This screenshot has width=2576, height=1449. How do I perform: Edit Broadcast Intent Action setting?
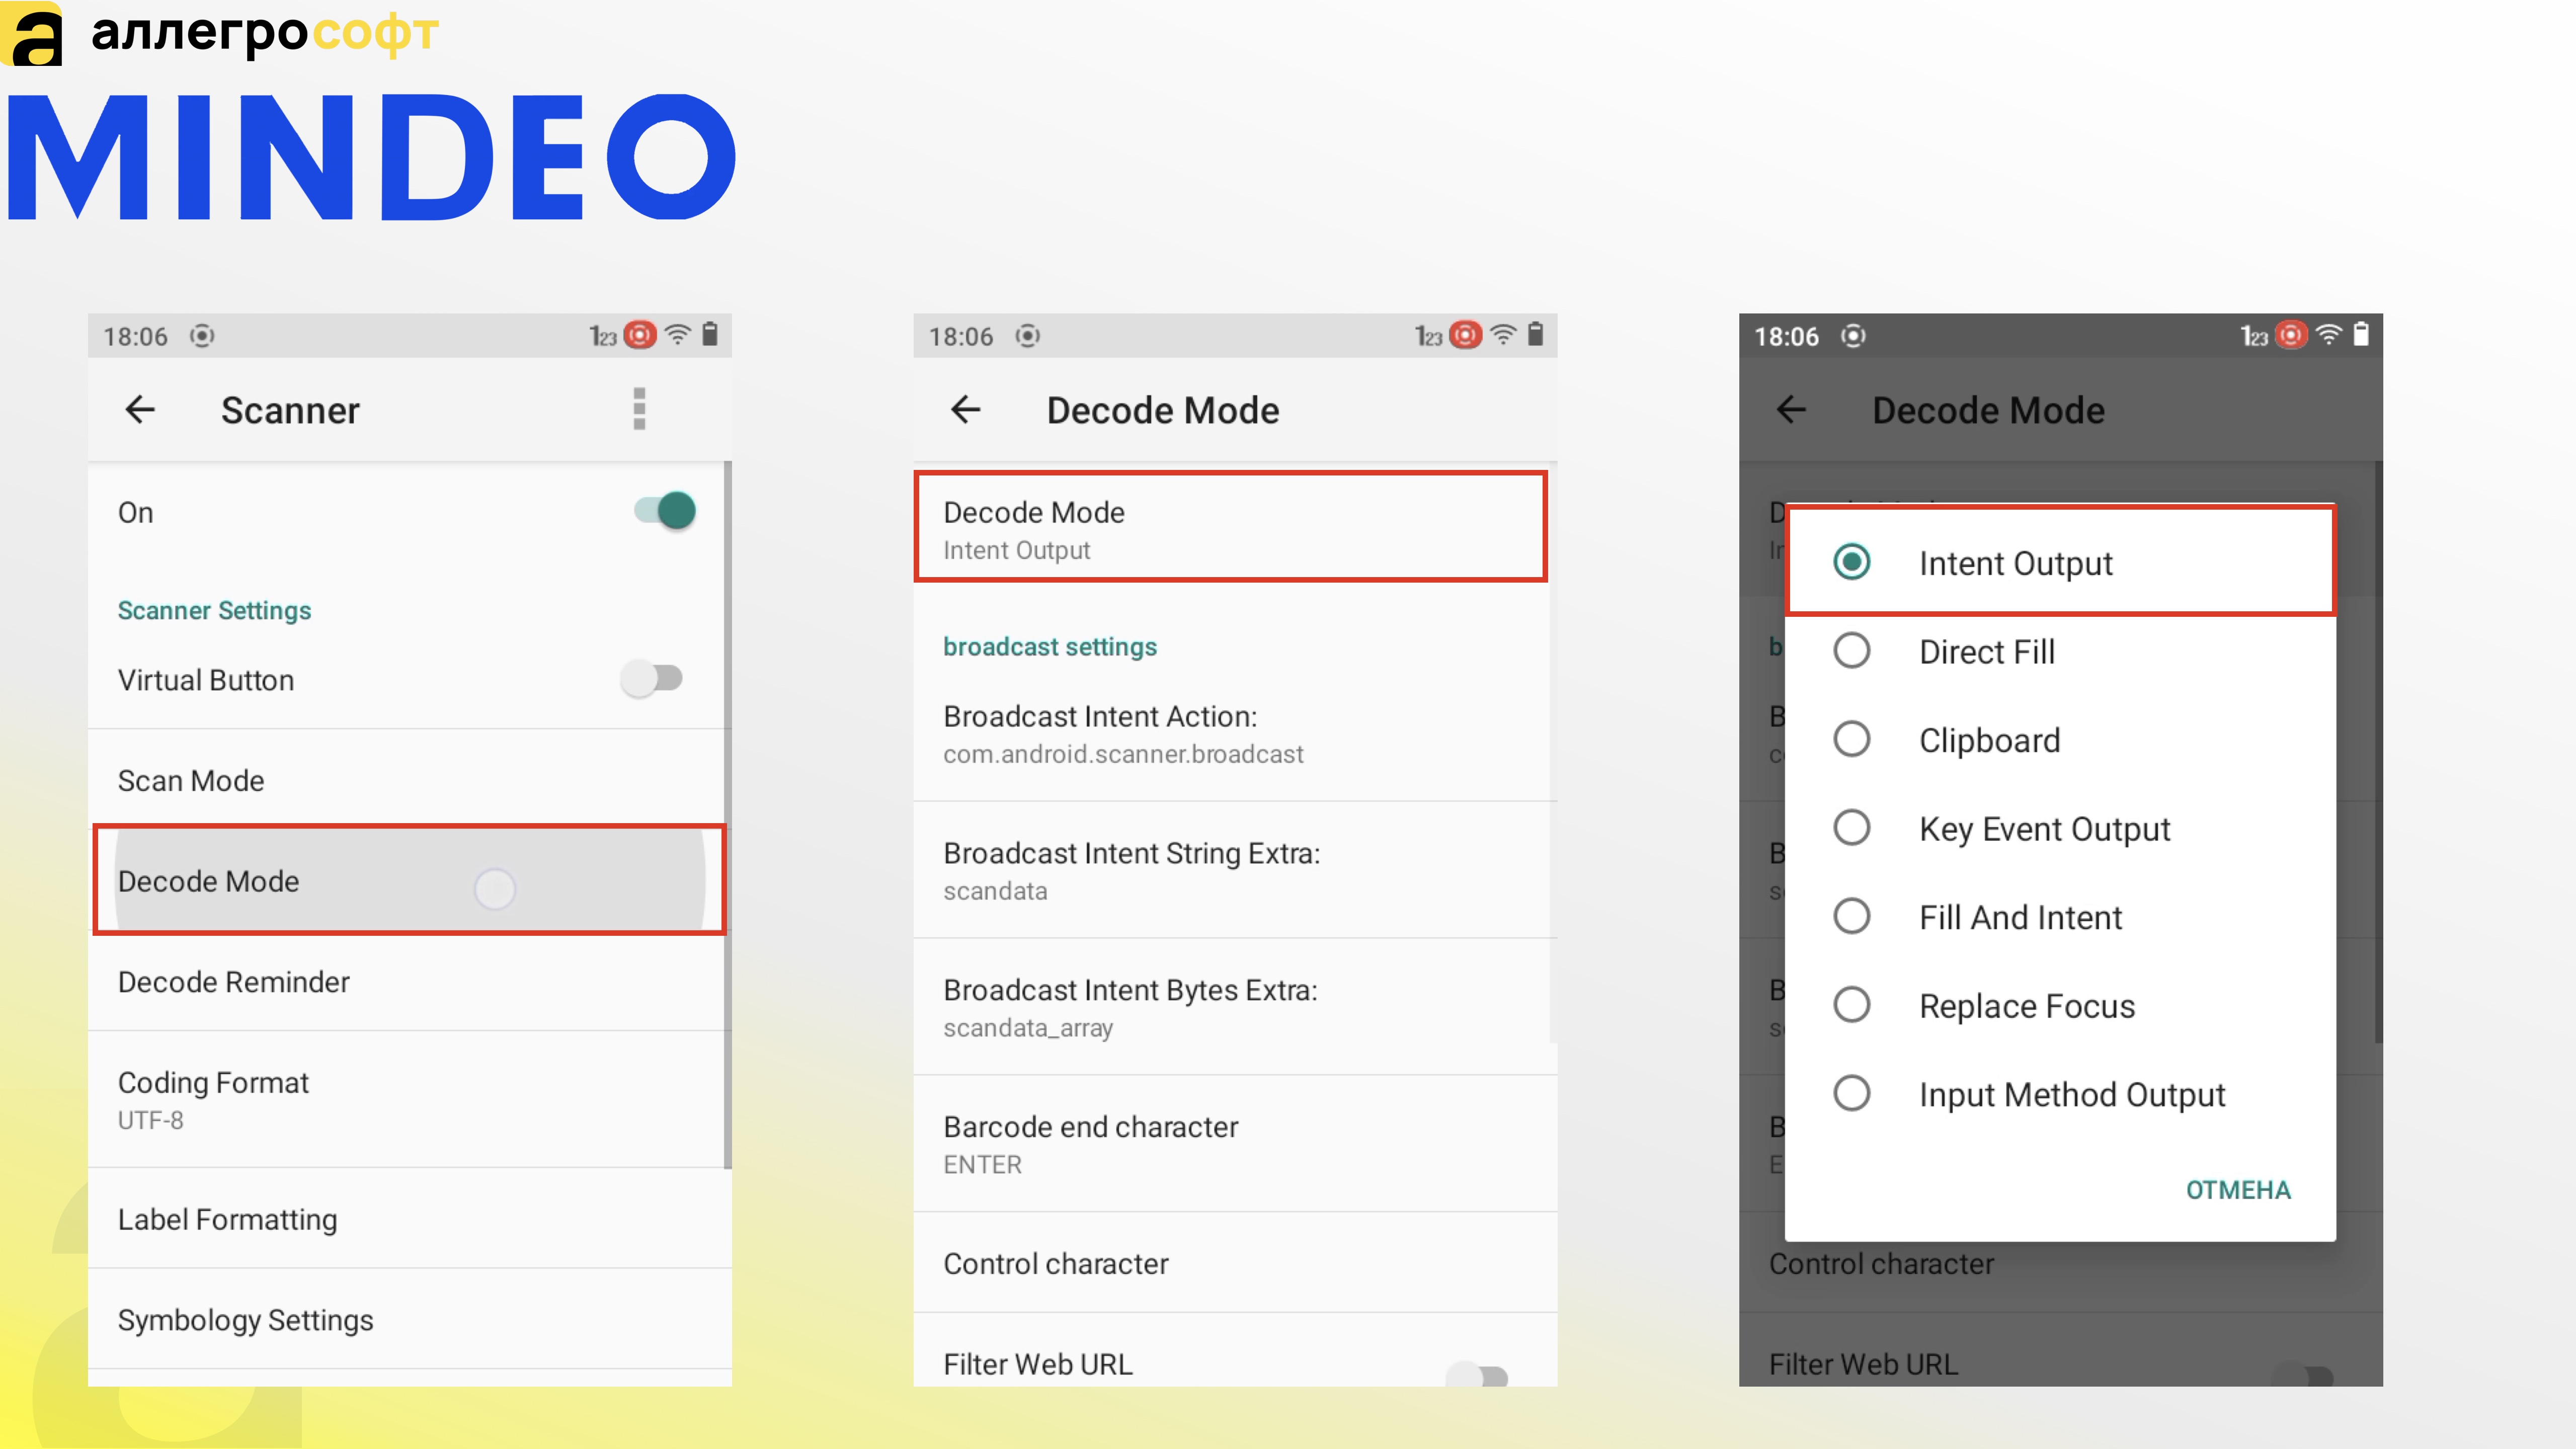point(1235,733)
